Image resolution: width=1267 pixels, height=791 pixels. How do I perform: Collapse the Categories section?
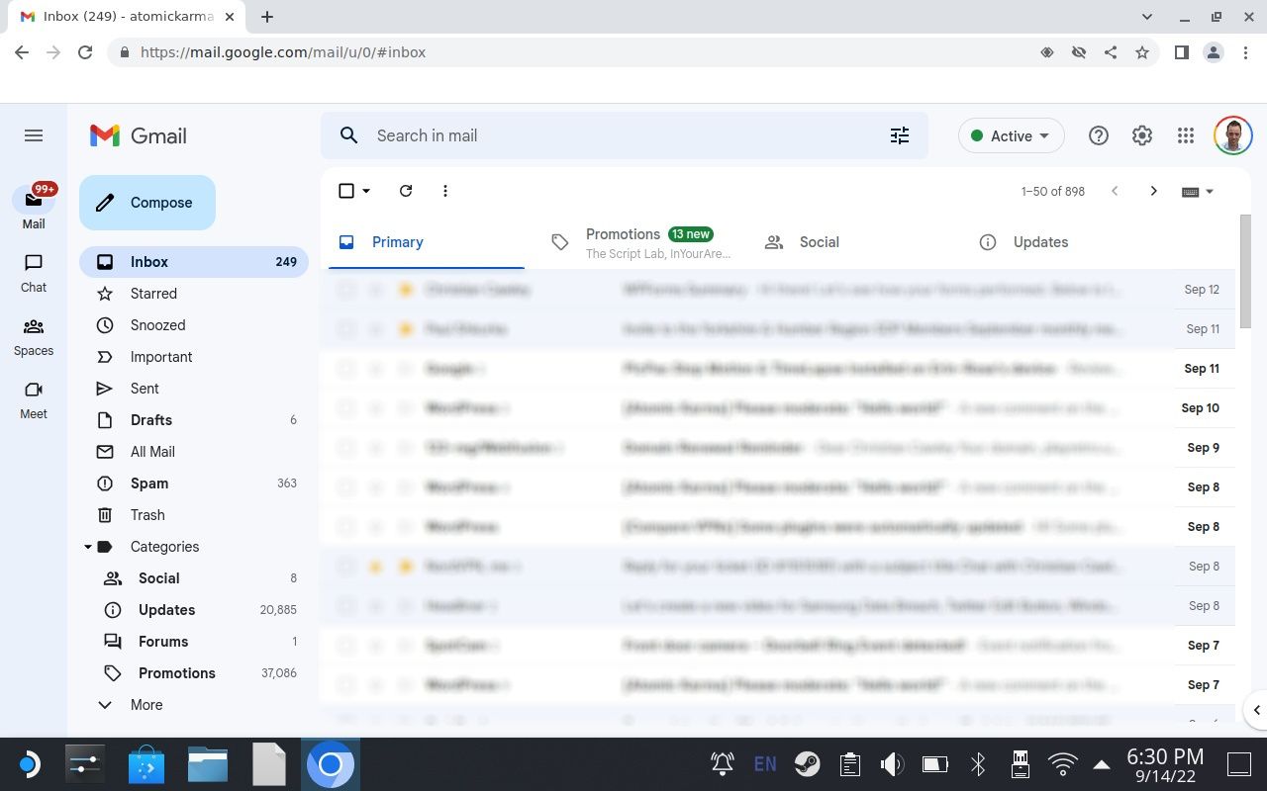pyautogui.click(x=87, y=546)
